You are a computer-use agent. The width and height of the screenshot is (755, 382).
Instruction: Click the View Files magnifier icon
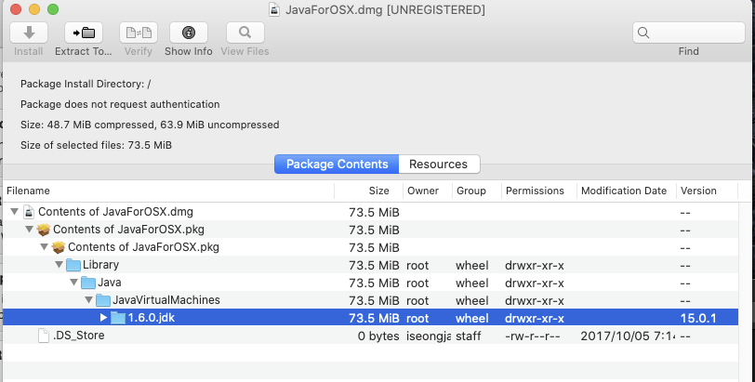[245, 33]
